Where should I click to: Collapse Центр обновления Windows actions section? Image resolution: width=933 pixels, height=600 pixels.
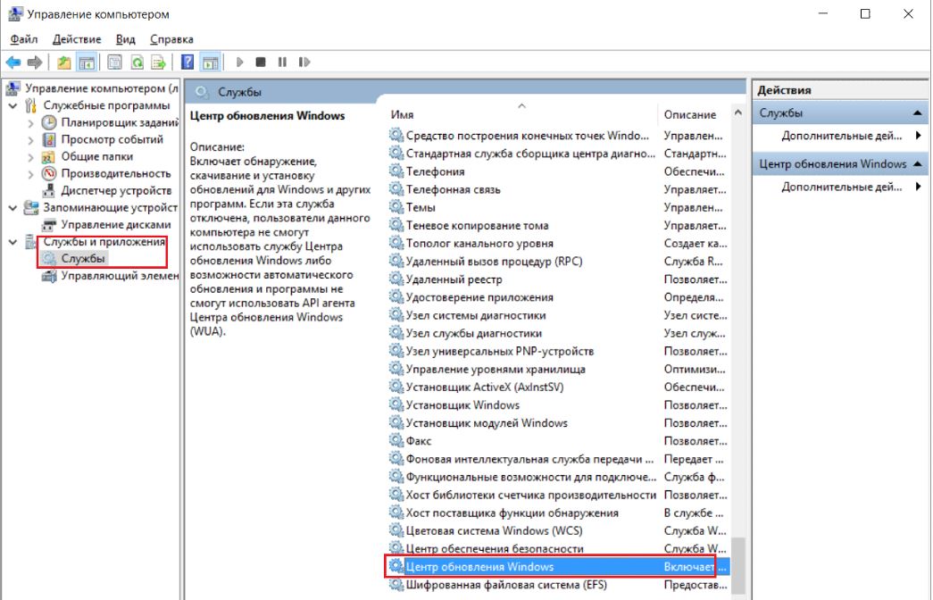pos(917,163)
